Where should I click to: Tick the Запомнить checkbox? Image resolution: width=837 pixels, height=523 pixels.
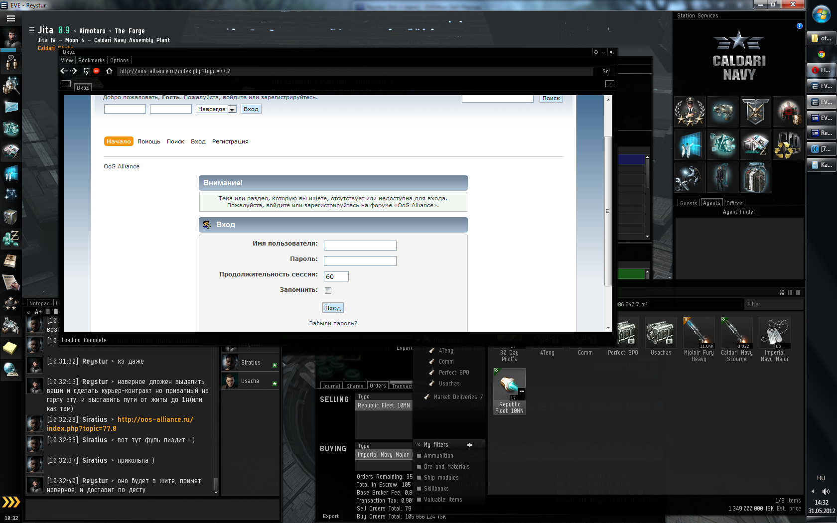pyautogui.click(x=328, y=290)
